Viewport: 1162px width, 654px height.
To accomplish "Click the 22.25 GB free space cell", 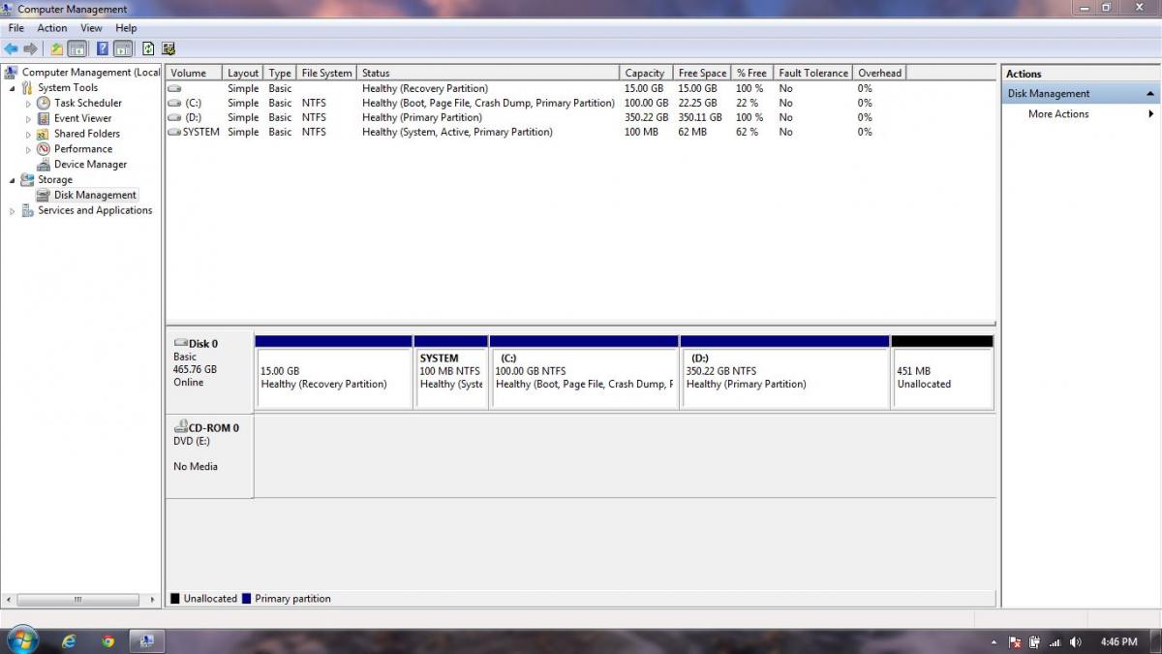I will pyautogui.click(x=698, y=103).
